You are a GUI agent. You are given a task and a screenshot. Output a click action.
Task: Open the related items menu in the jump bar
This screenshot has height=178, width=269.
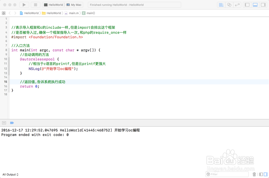pos(3,13)
